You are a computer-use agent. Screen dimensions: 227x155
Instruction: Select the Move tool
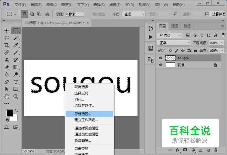pos(6,31)
